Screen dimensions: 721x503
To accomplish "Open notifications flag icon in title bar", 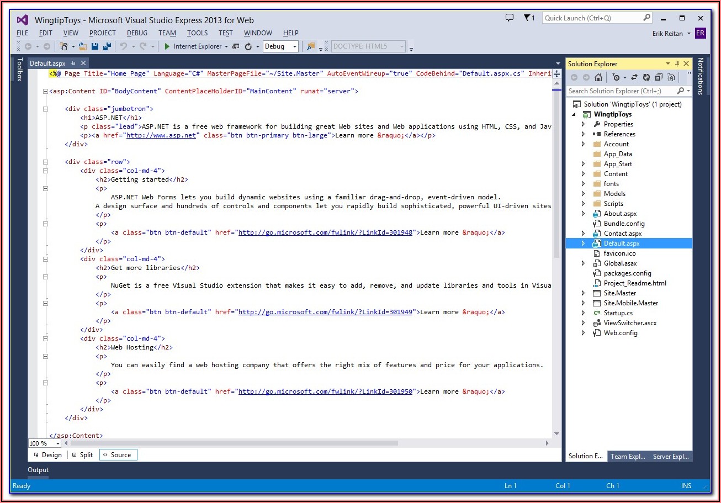I will [x=527, y=18].
